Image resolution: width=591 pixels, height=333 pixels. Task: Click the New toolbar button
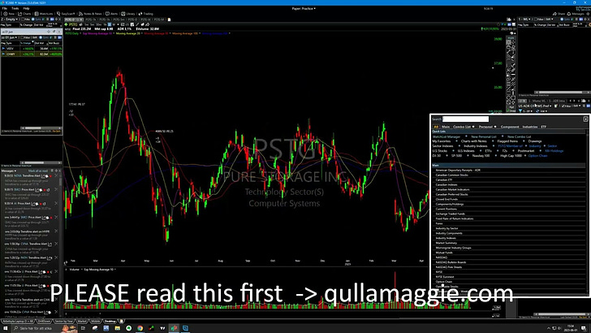point(9,14)
